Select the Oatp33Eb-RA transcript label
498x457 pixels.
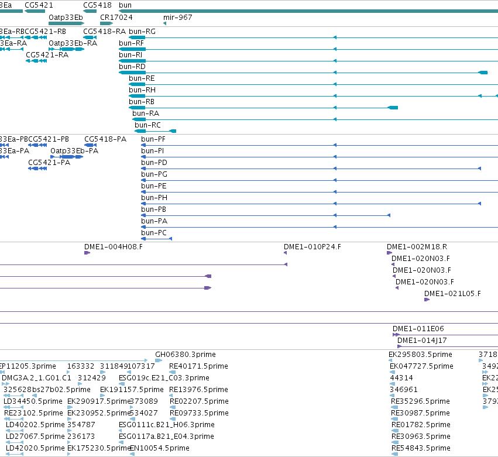tap(73, 43)
